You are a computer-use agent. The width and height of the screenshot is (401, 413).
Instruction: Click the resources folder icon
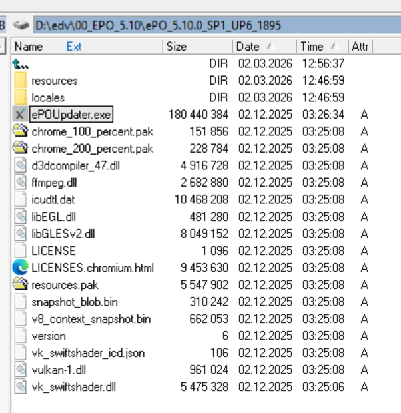pyautogui.click(x=20, y=81)
